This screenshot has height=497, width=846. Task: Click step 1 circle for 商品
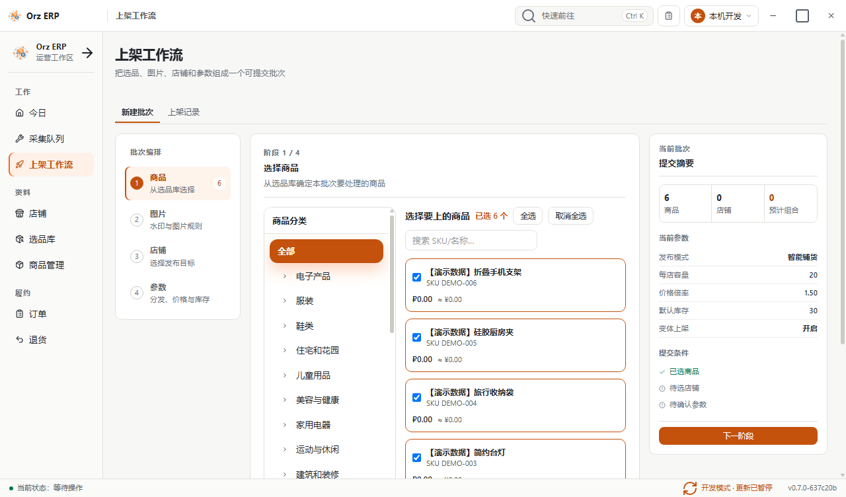click(137, 183)
